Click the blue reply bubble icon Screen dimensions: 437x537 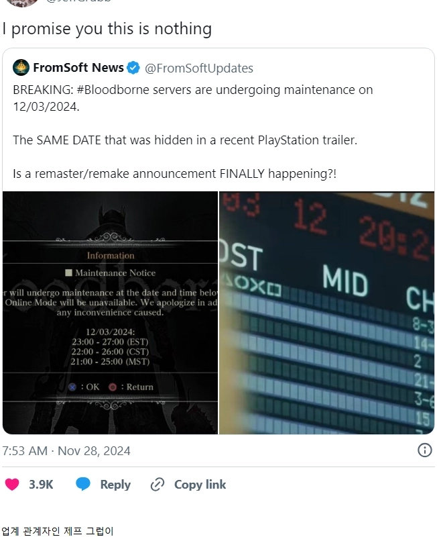coord(82,484)
